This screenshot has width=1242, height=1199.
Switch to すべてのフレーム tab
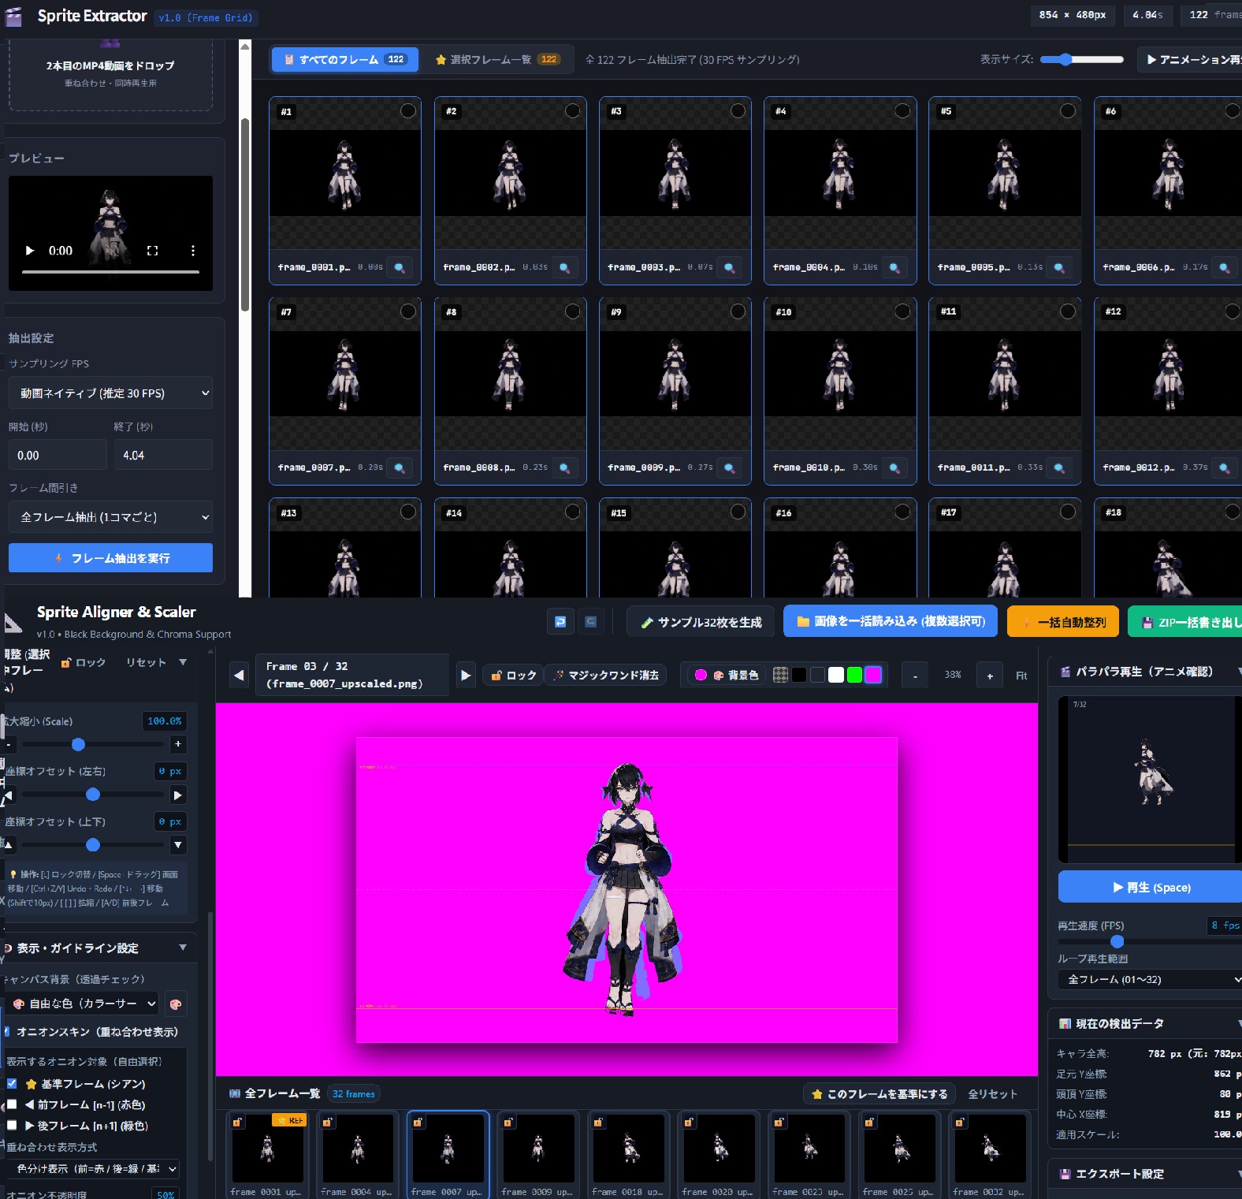[345, 59]
